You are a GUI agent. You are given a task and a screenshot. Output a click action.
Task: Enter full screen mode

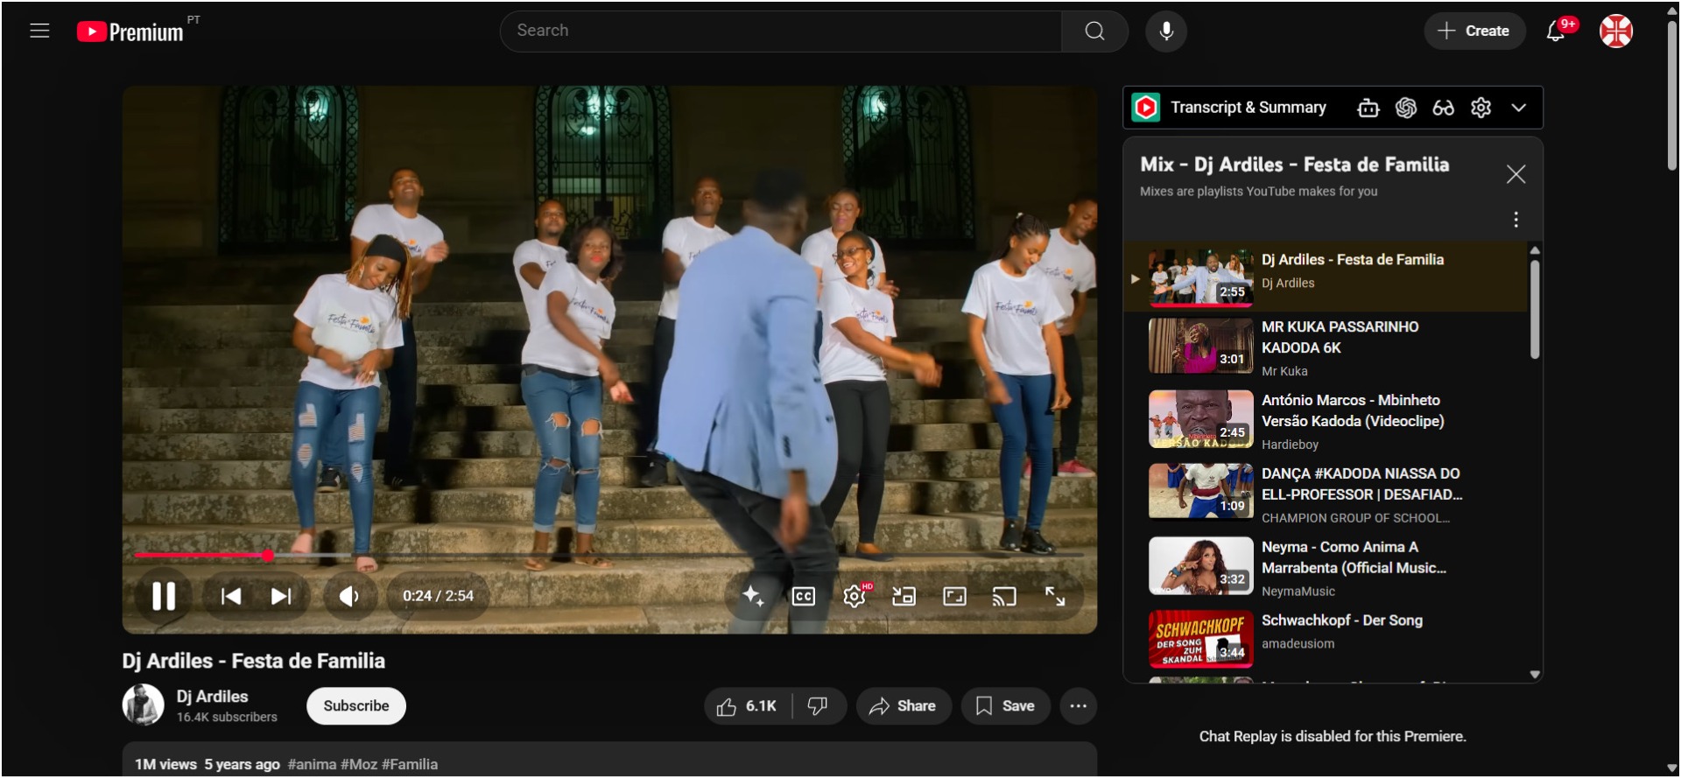[x=1055, y=596]
